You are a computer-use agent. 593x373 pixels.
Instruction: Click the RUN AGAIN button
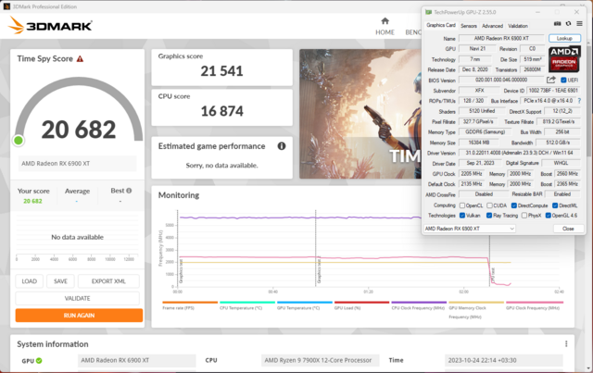(79, 315)
